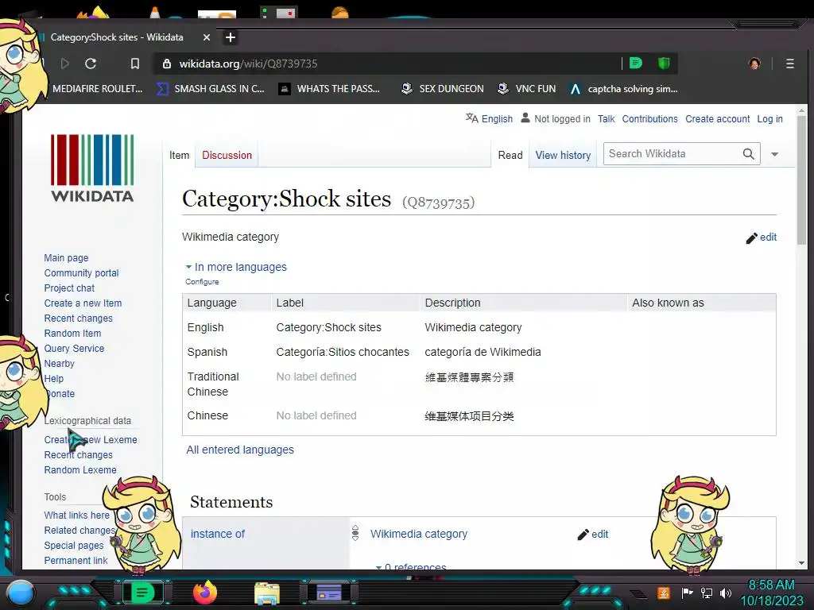Open the green note extension icon

tap(636, 64)
